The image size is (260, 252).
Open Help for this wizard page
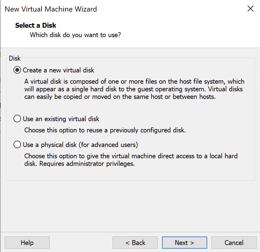pos(27,243)
